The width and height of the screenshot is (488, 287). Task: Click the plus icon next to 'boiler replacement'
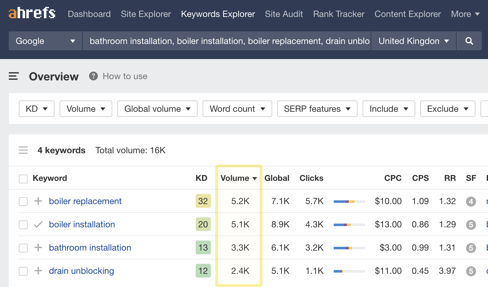[38, 201]
